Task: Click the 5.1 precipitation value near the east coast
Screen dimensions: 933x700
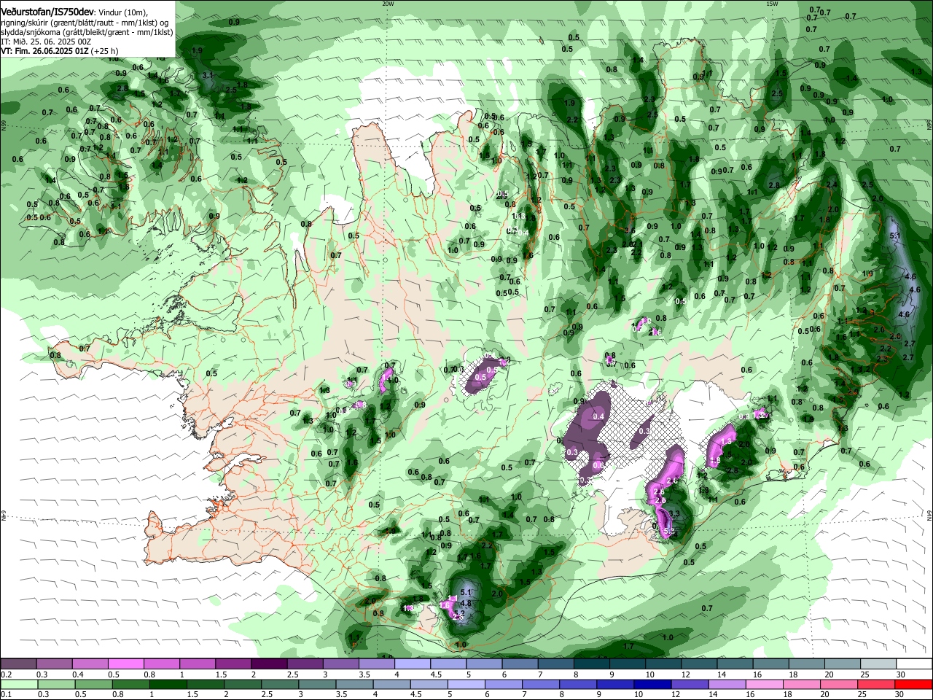Action: (x=896, y=237)
